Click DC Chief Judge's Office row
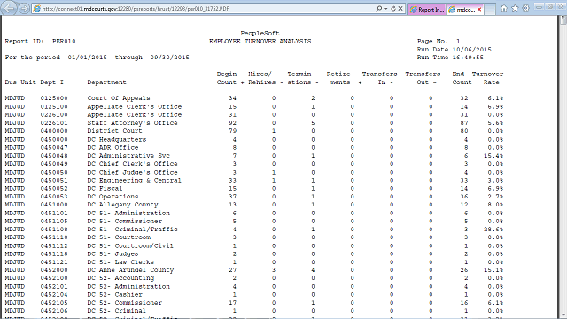This screenshot has height=319, width=567. click(x=254, y=172)
